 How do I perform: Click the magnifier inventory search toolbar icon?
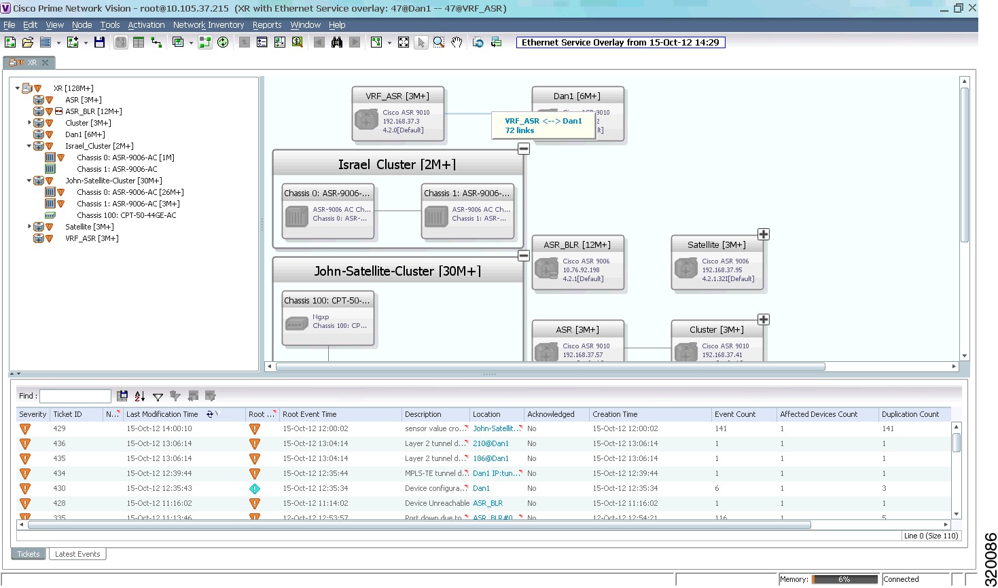298,42
